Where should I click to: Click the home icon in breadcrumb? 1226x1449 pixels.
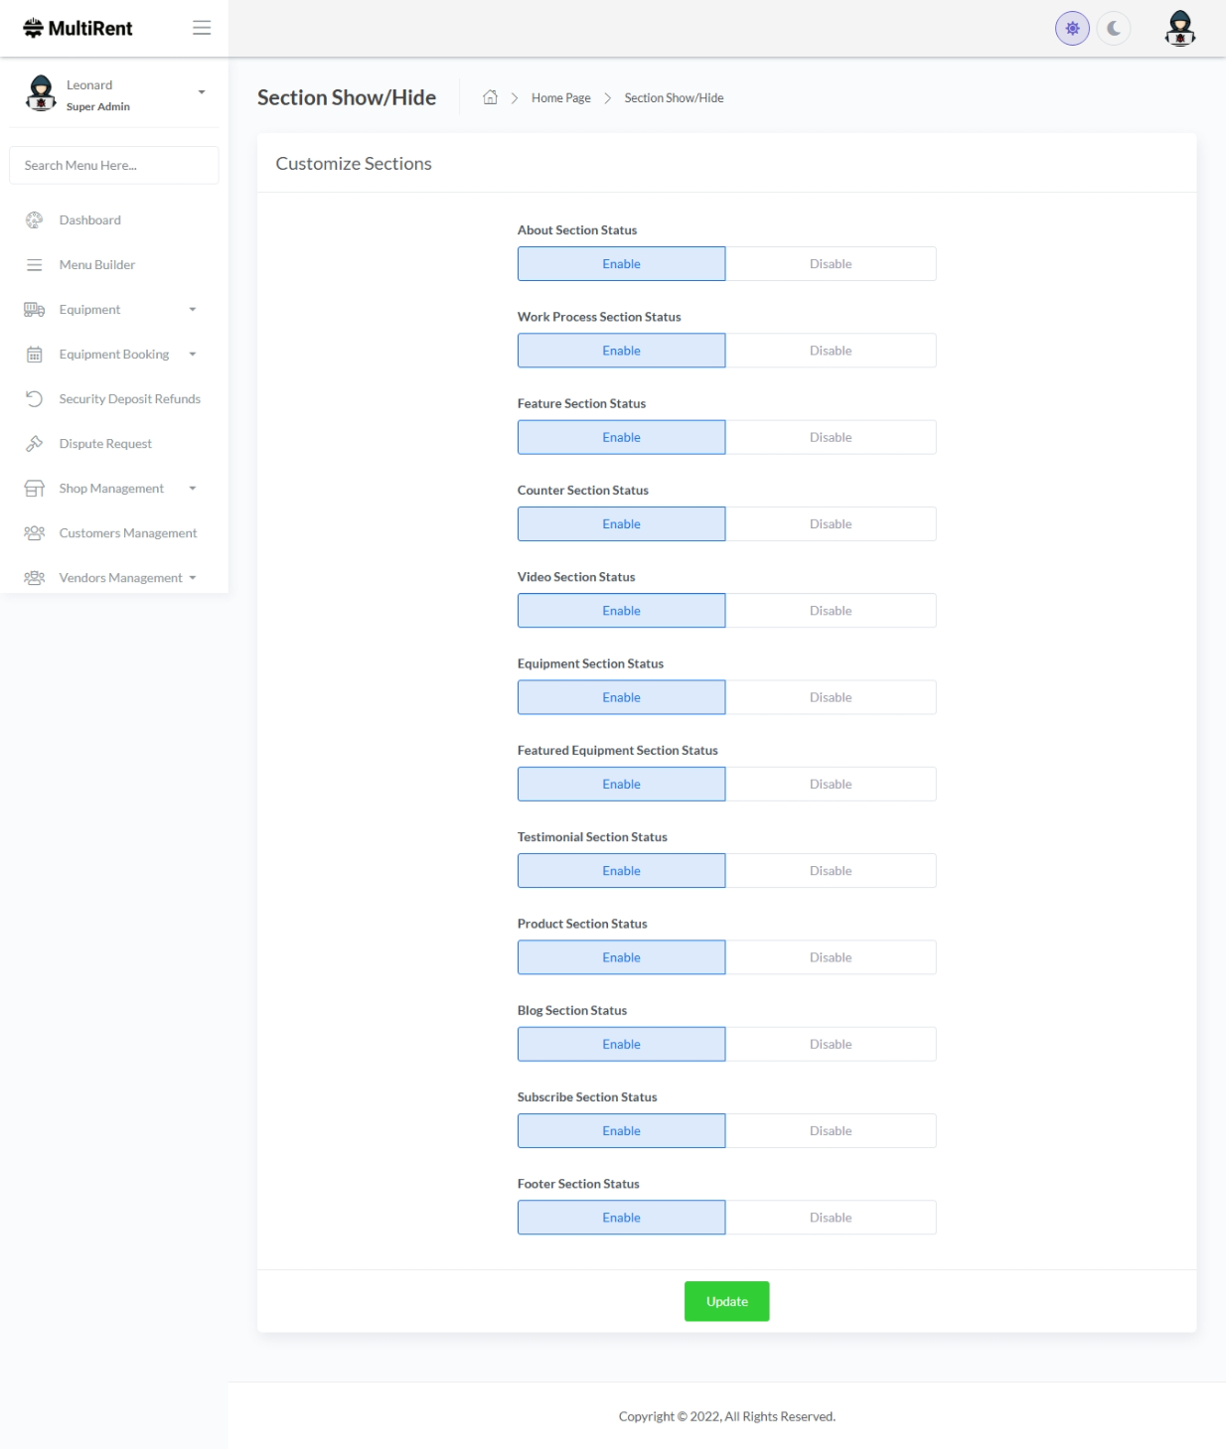tap(490, 97)
